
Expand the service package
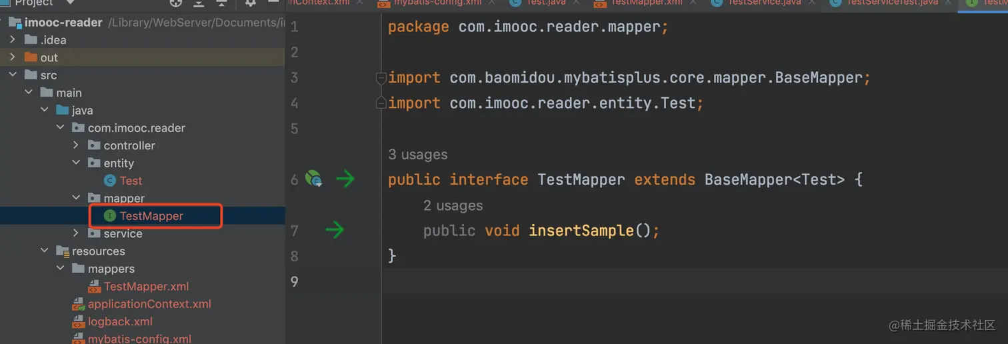[77, 233]
